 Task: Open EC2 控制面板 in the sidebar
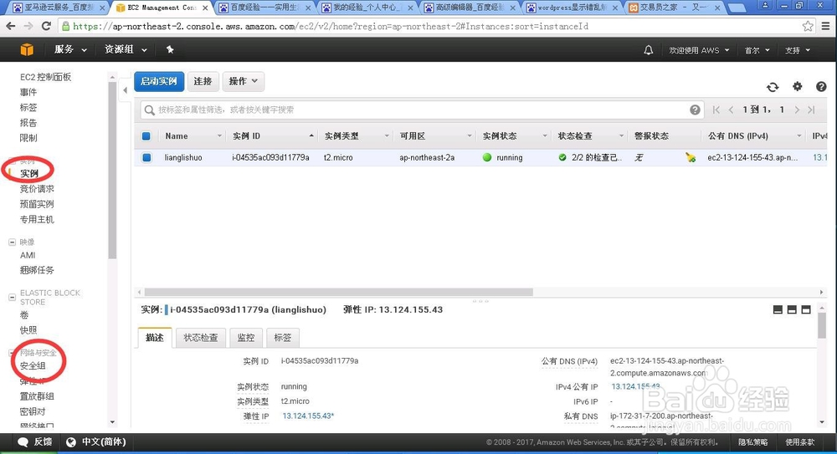[x=45, y=77]
